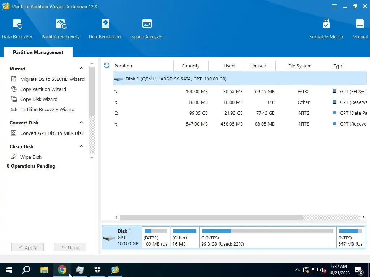Open the Manual book icon
Viewport: 370px width, 277px height.
click(x=360, y=24)
